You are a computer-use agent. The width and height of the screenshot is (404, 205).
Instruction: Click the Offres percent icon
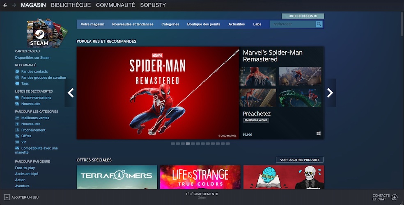pos(17,136)
